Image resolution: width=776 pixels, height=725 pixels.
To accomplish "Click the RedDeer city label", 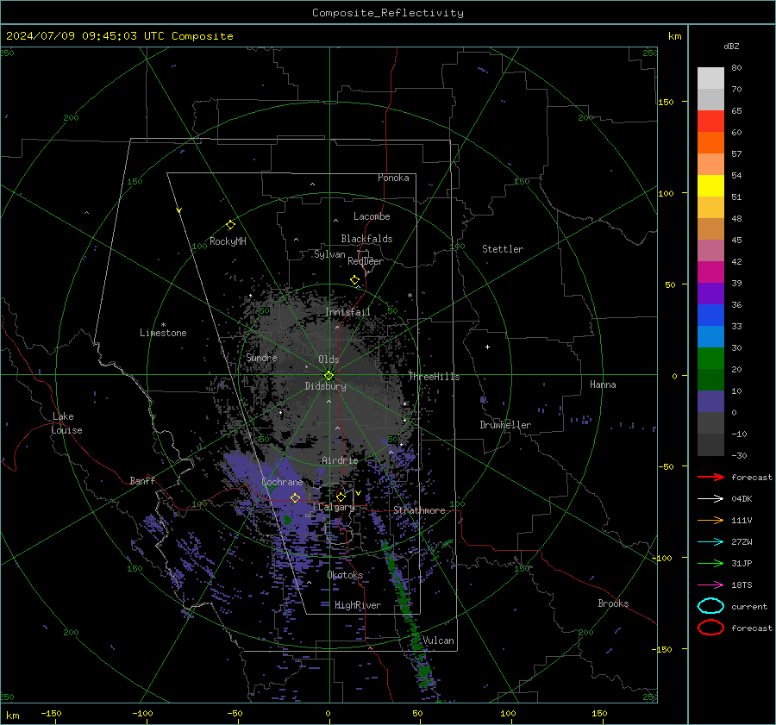I will [366, 261].
